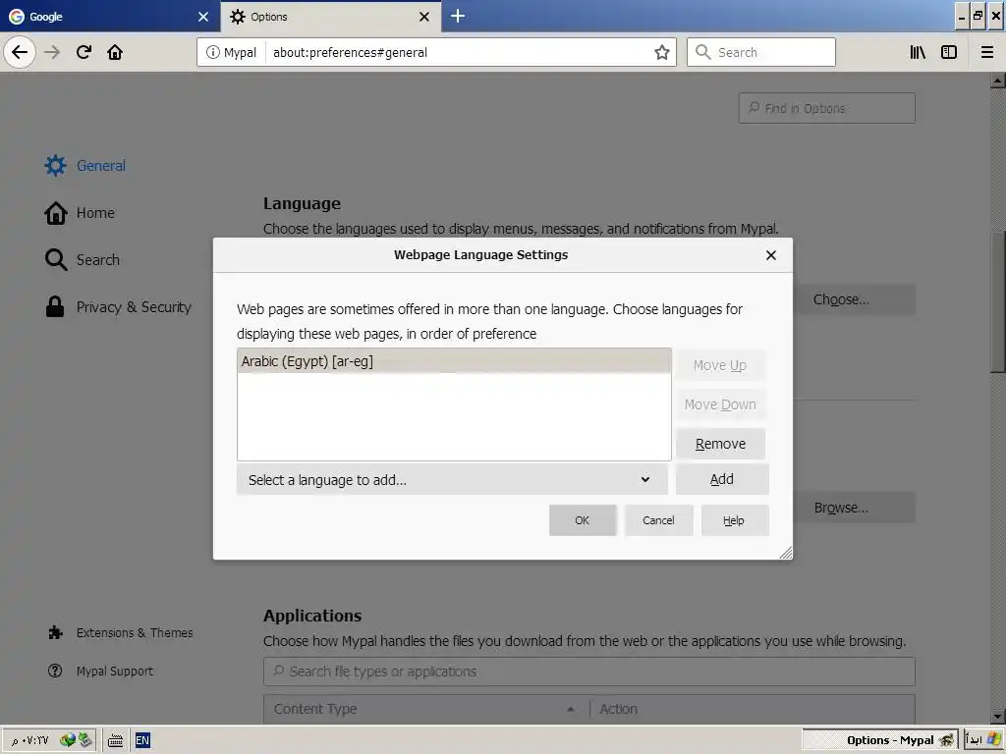
Task: Click the dialog resize grip corner
Action: [785, 553]
